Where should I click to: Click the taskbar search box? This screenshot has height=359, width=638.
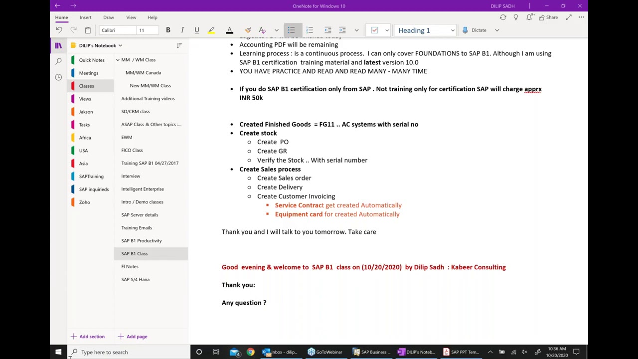tap(129, 352)
